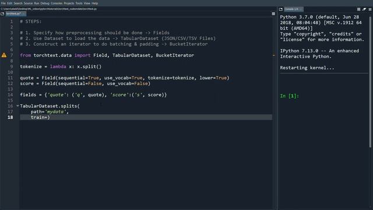Click 'BucketIterator' in the import line
The height and width of the screenshot is (210, 373).
175,55
